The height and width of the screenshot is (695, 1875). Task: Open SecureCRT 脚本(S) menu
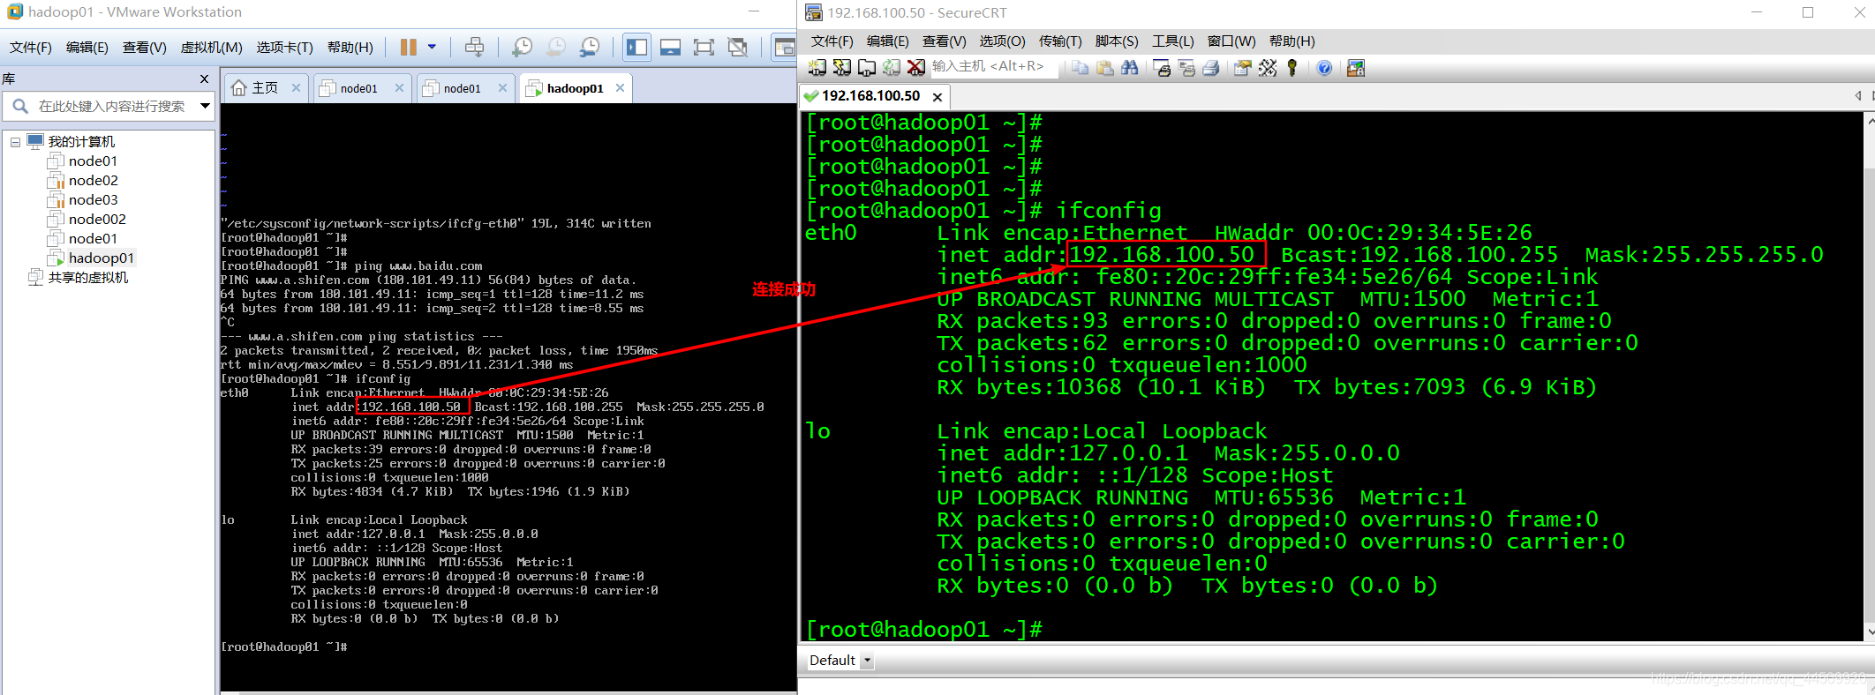[x=1117, y=41]
